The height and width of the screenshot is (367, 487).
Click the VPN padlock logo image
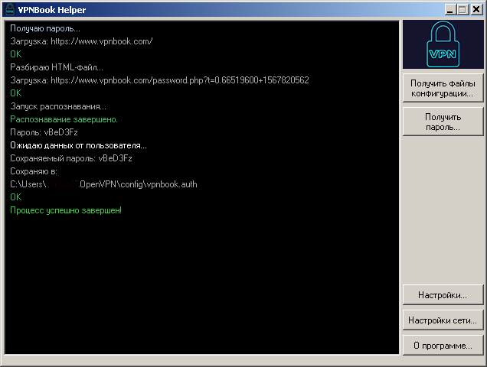[443, 44]
